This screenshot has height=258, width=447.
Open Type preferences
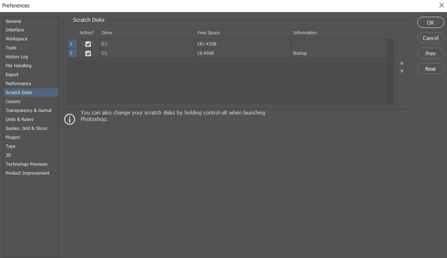(x=11, y=146)
